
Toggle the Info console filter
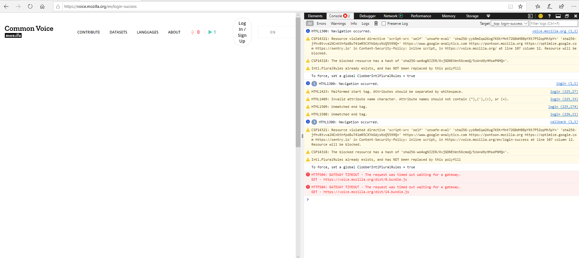(x=354, y=23)
